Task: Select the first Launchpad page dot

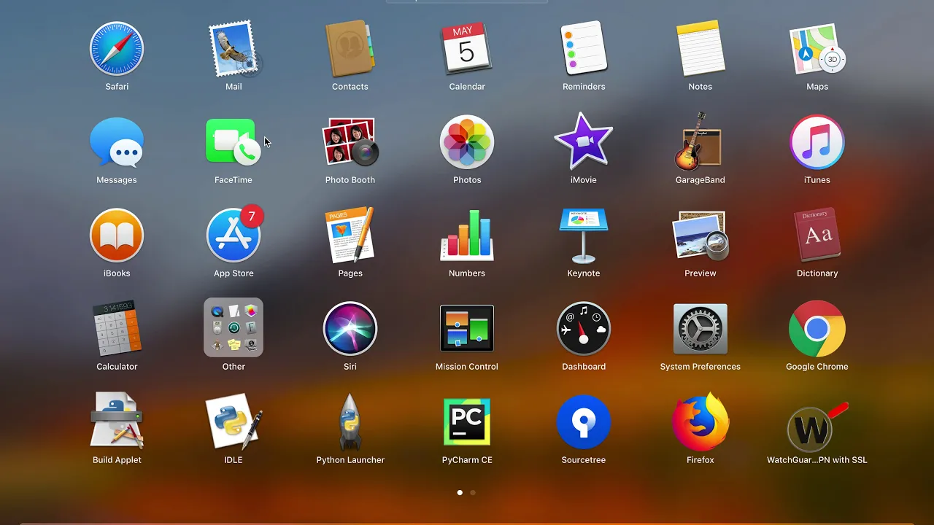Action: [x=460, y=492]
